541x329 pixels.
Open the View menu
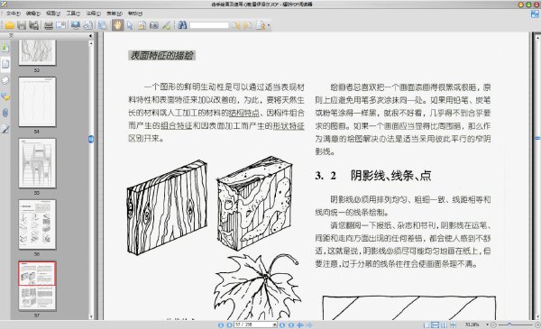coord(53,14)
